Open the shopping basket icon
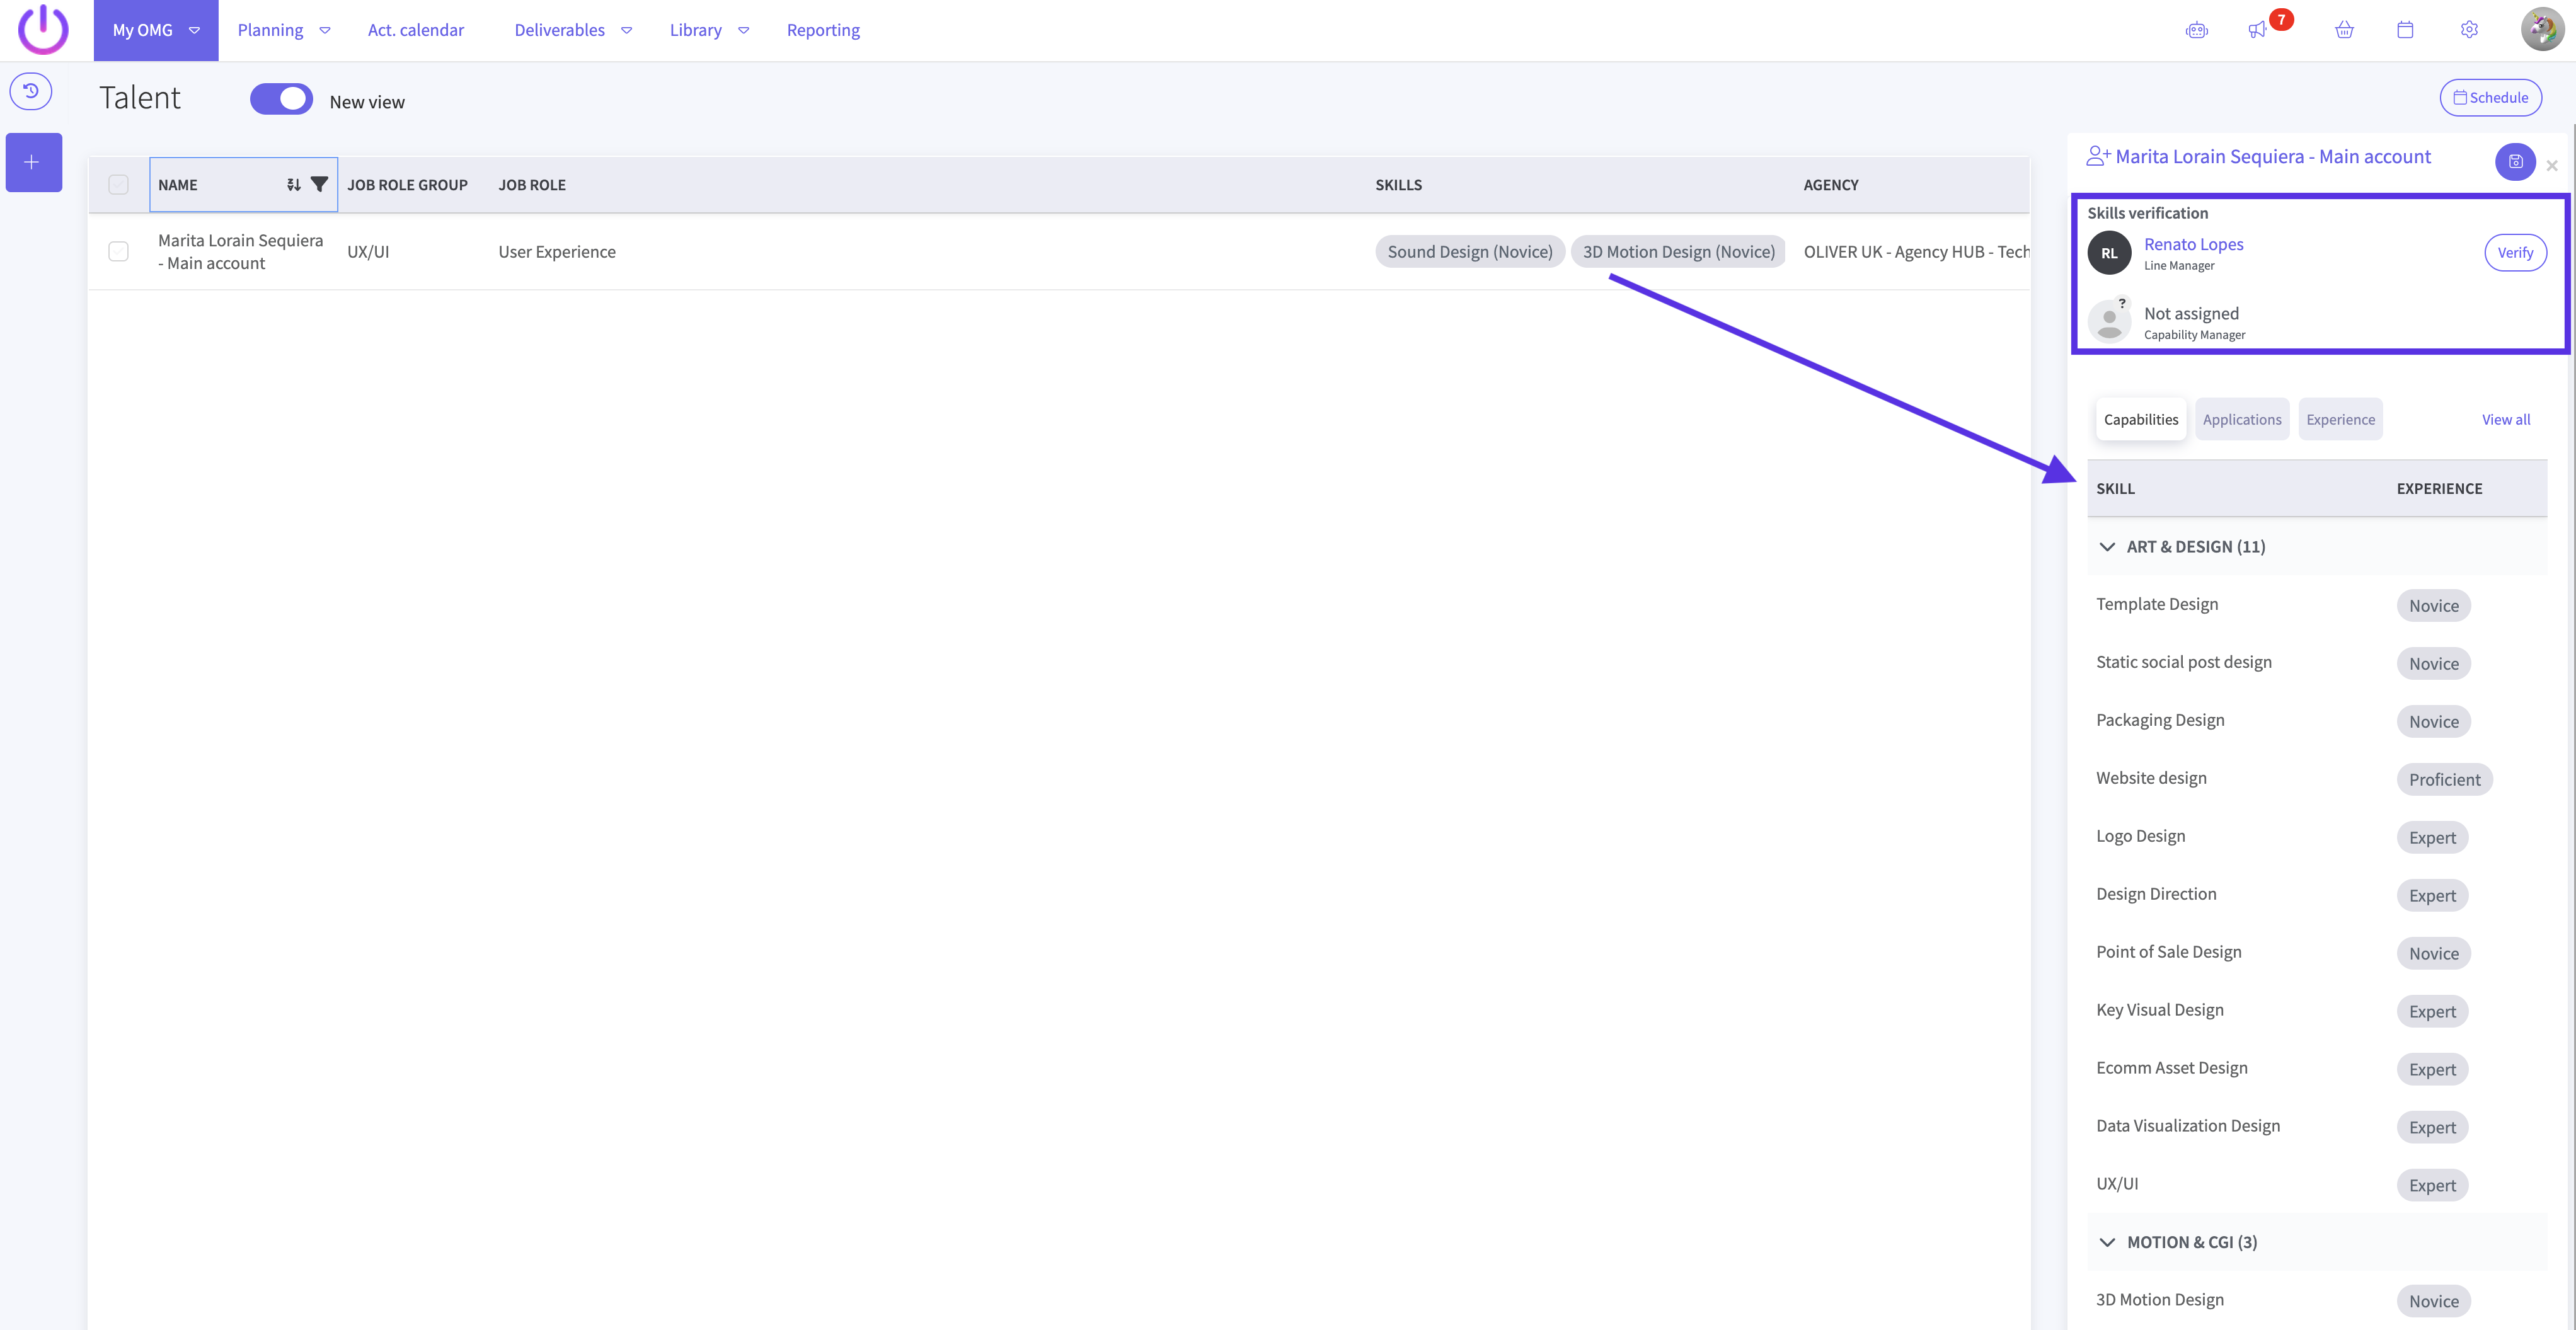The image size is (2576, 1330). 2344,30
